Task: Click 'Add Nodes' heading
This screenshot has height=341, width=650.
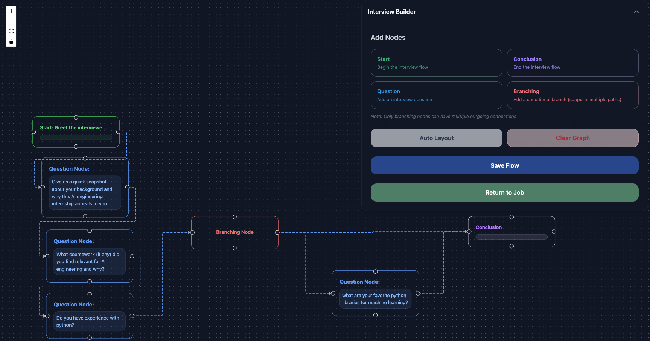Action: (x=388, y=38)
